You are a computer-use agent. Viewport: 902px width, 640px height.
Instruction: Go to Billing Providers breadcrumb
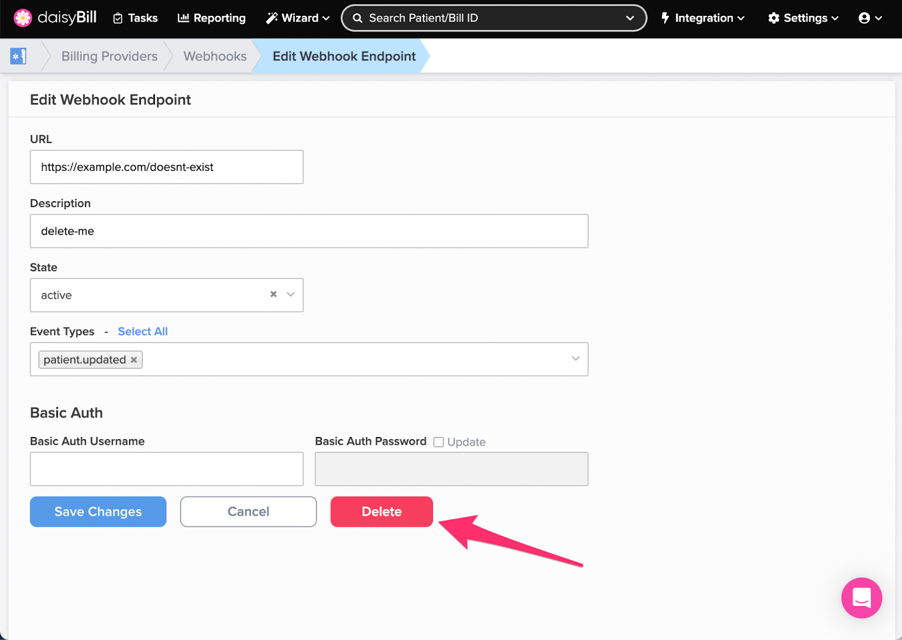[109, 56]
